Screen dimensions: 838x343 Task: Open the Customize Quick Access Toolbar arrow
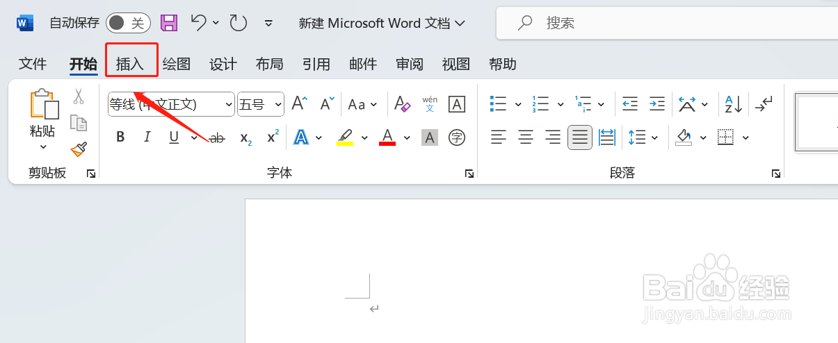point(269,23)
